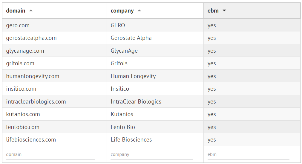This screenshot has width=302, height=164.
Task: Sort ascending by domain arrow icon
Action: (31, 11)
